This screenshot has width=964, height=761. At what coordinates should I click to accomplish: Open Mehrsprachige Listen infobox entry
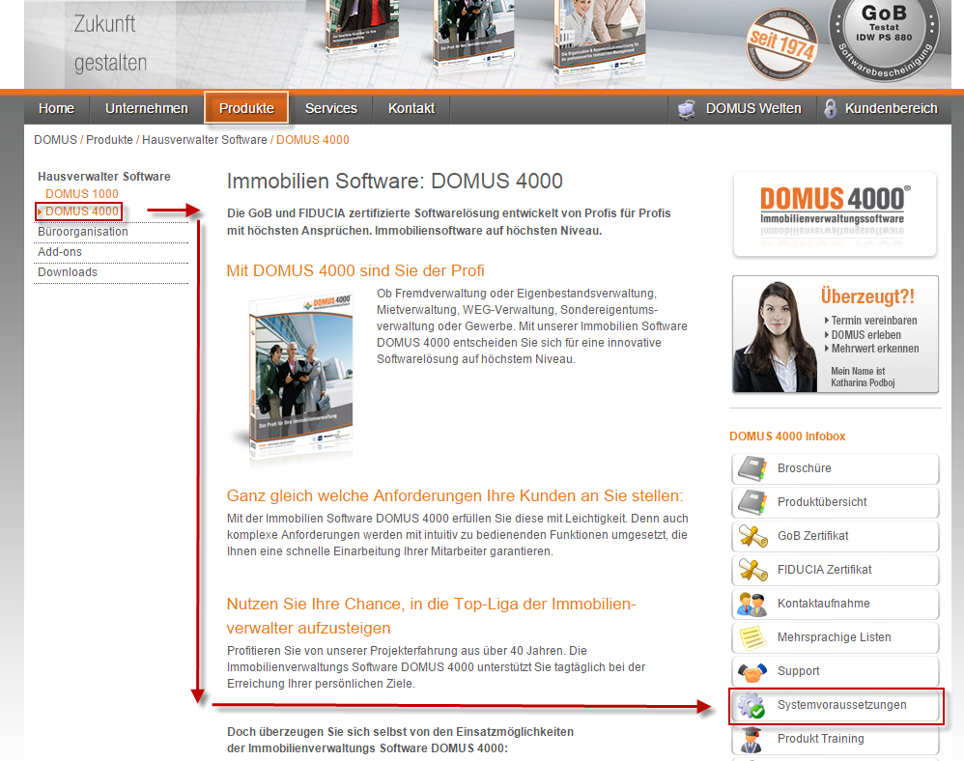pos(836,637)
